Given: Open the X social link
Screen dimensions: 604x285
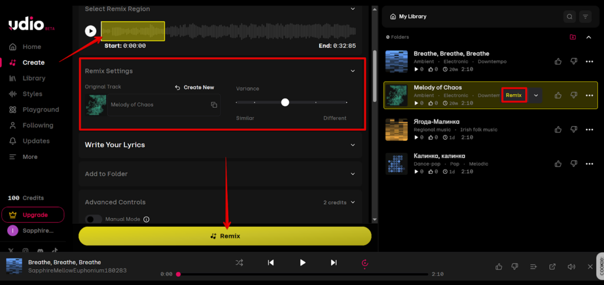Looking at the screenshot, I should pyautogui.click(x=11, y=250).
